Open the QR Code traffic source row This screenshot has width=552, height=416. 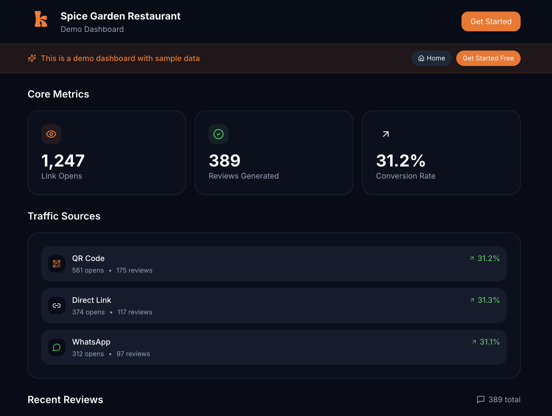click(274, 264)
